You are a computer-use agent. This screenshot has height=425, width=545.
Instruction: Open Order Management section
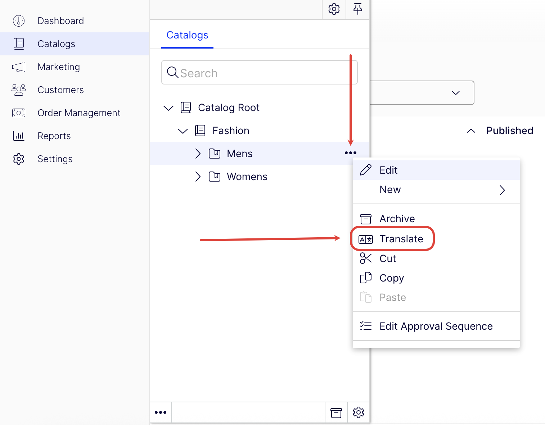coord(79,113)
